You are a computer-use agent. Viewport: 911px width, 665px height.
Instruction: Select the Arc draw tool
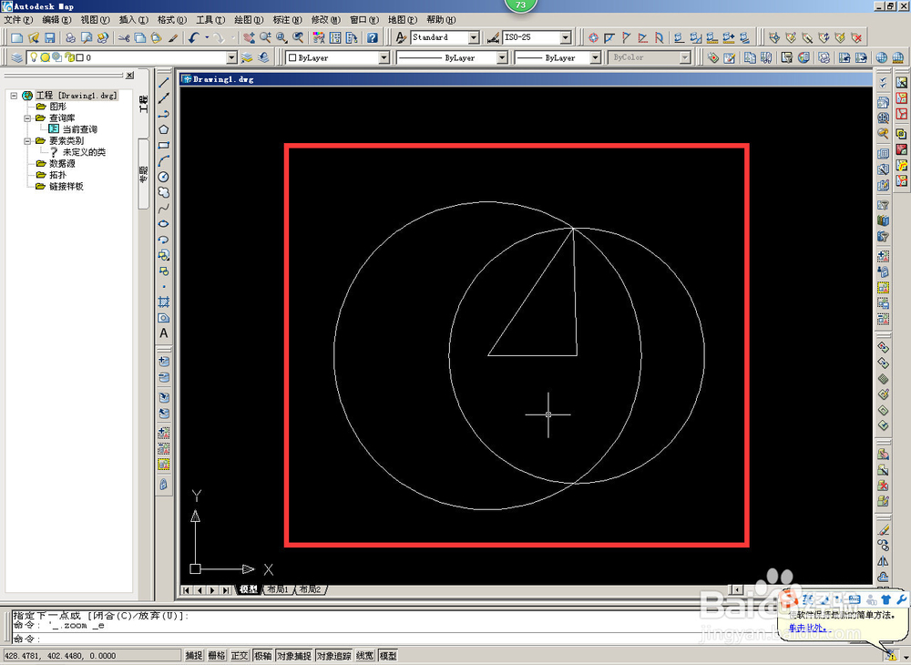click(164, 161)
